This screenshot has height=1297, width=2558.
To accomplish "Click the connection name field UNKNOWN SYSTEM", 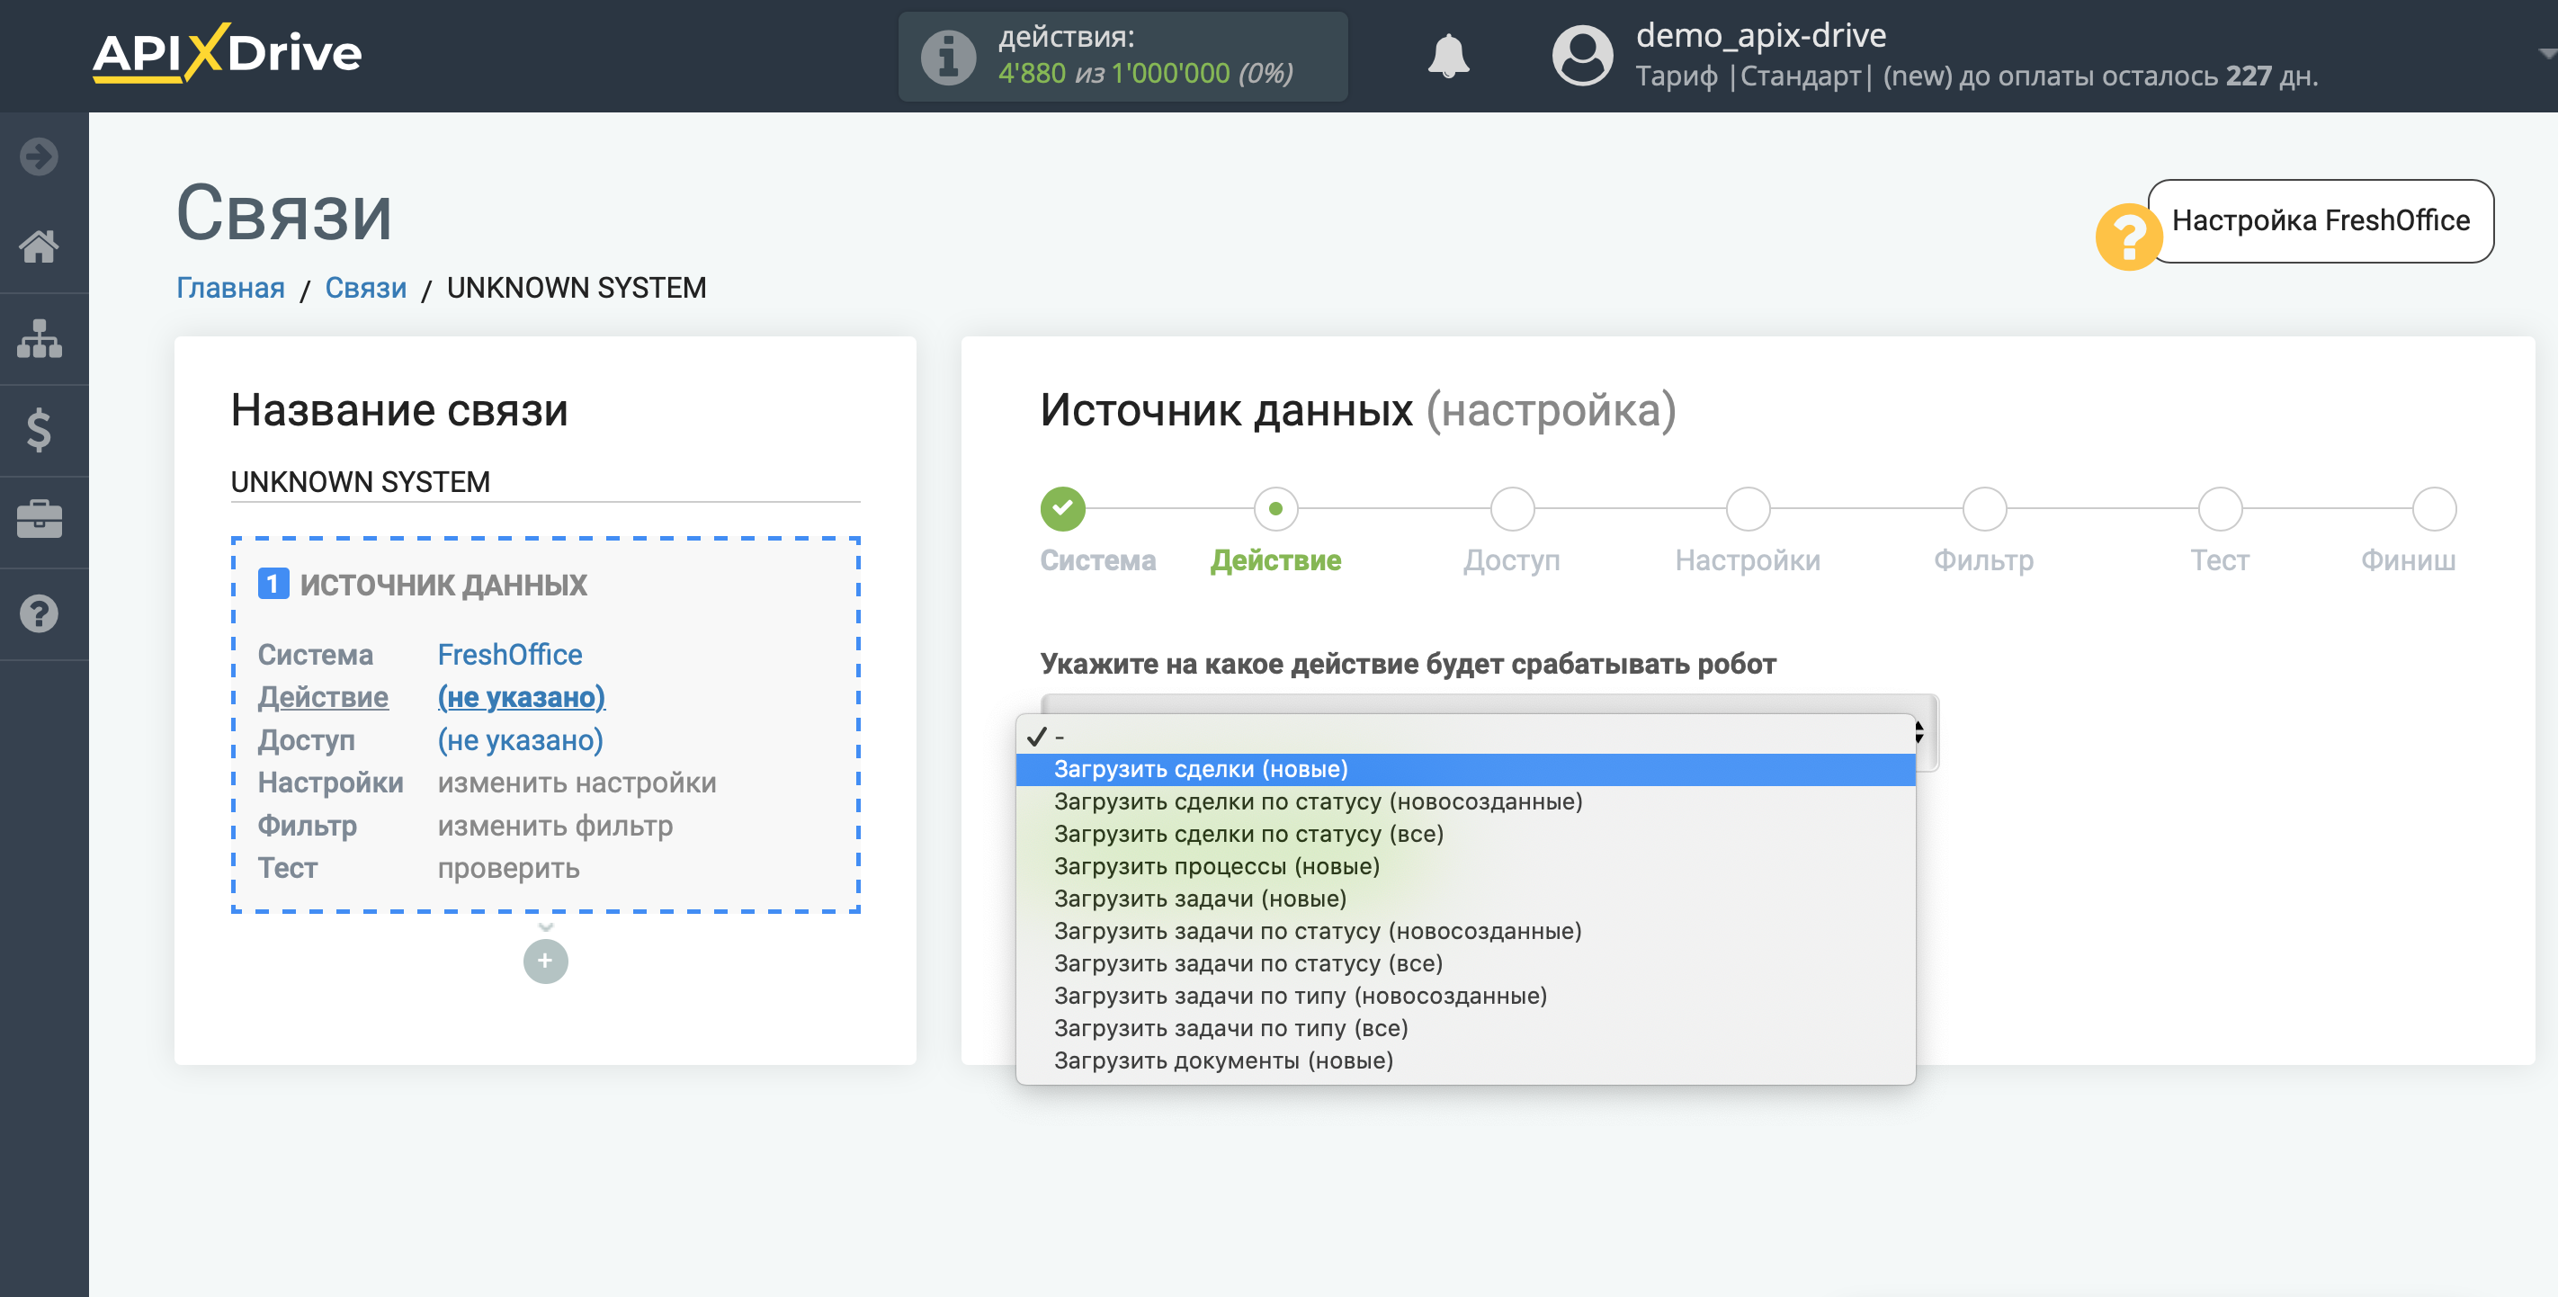I will (545, 482).
